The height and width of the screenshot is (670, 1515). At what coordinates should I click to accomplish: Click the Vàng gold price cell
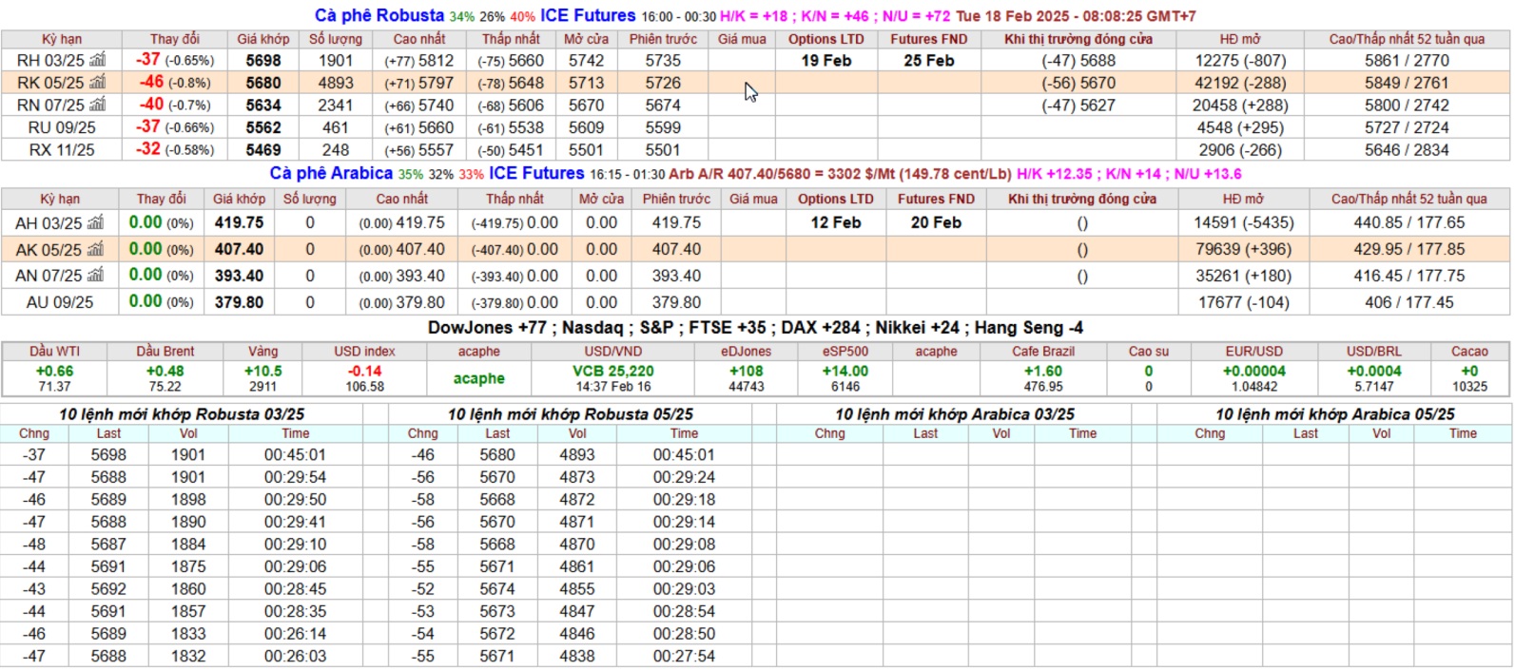(x=262, y=378)
